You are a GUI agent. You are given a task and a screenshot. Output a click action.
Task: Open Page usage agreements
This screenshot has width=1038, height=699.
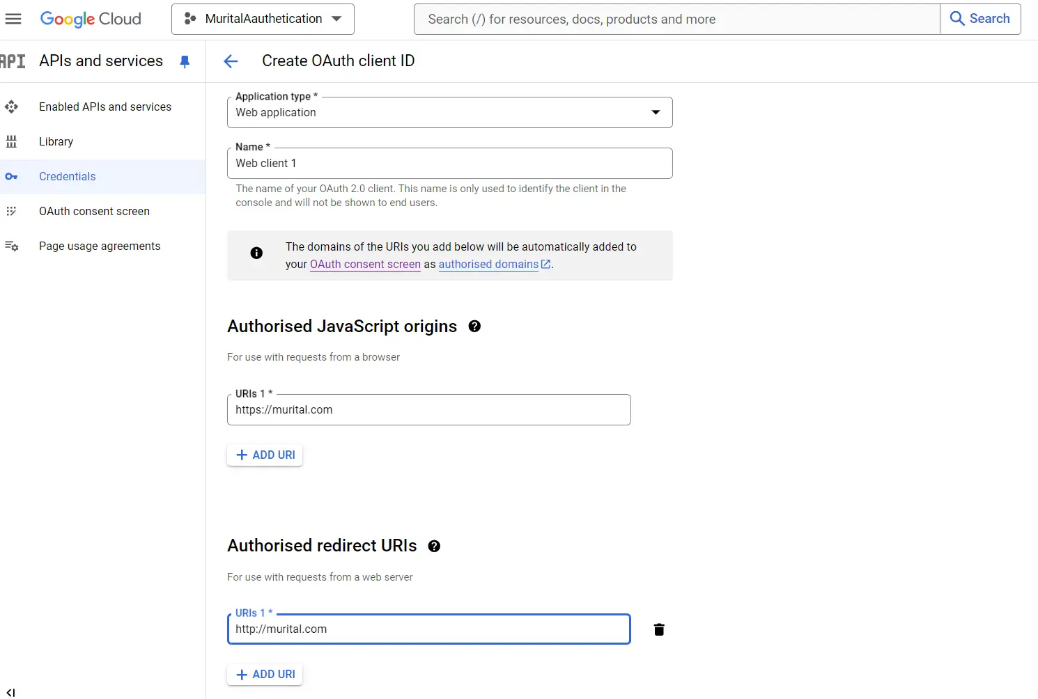(100, 246)
